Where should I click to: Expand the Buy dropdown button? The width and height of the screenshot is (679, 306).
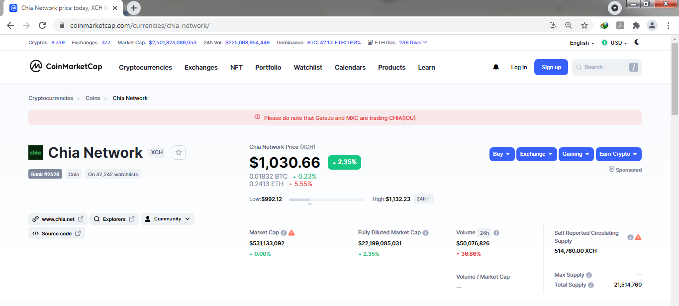[502, 154]
